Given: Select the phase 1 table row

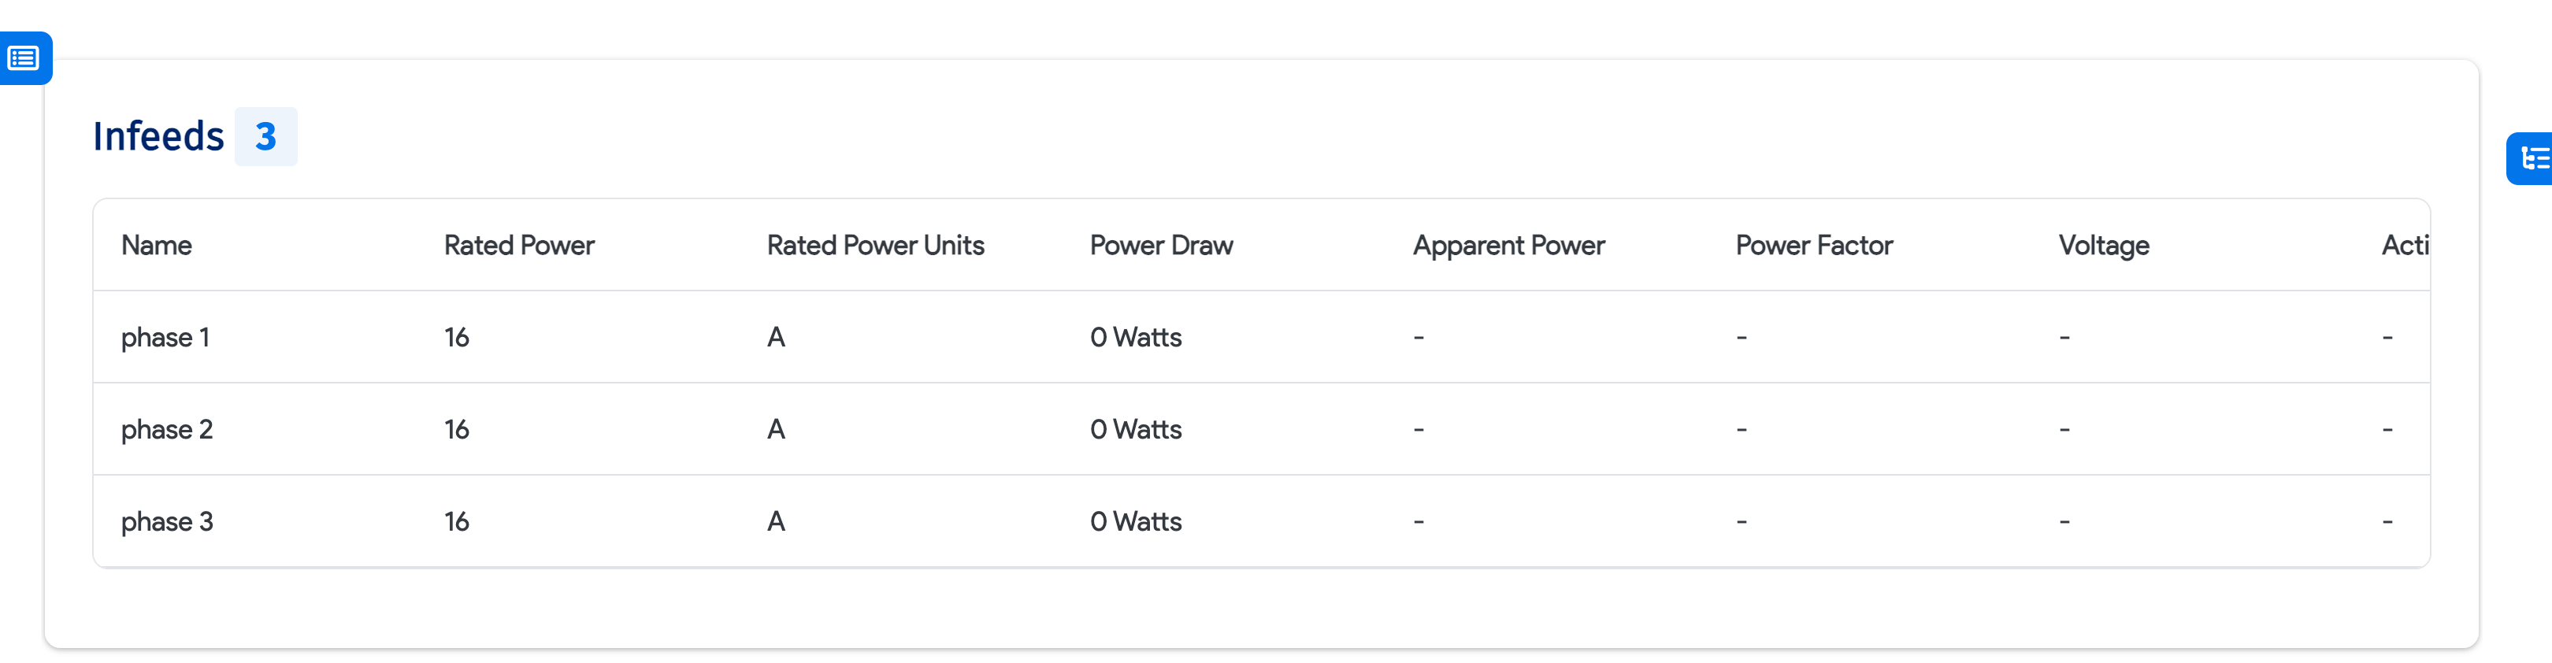Looking at the screenshot, I should tap(792, 337).
